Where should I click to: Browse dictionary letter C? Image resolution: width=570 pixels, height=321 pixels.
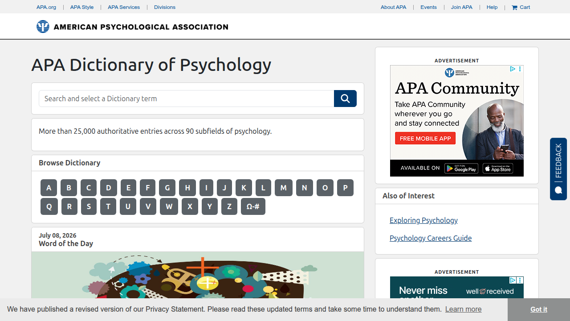click(89, 188)
